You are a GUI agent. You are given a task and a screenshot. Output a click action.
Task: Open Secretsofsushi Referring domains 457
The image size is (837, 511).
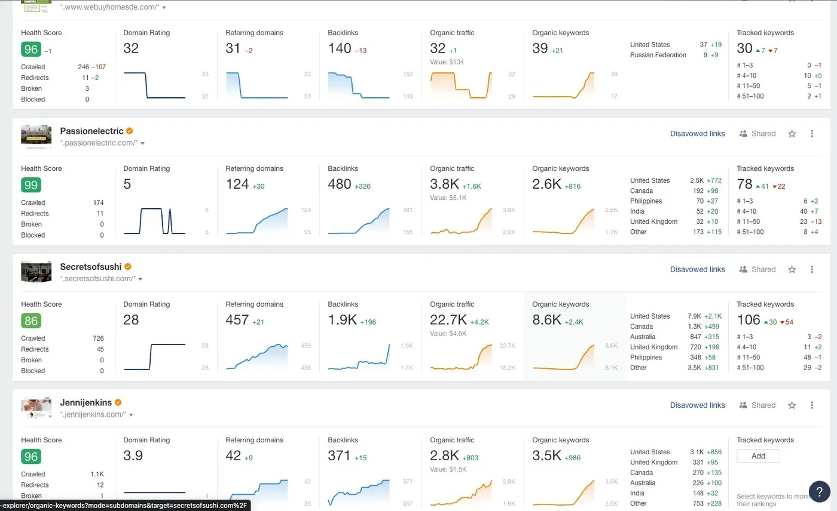tap(237, 320)
